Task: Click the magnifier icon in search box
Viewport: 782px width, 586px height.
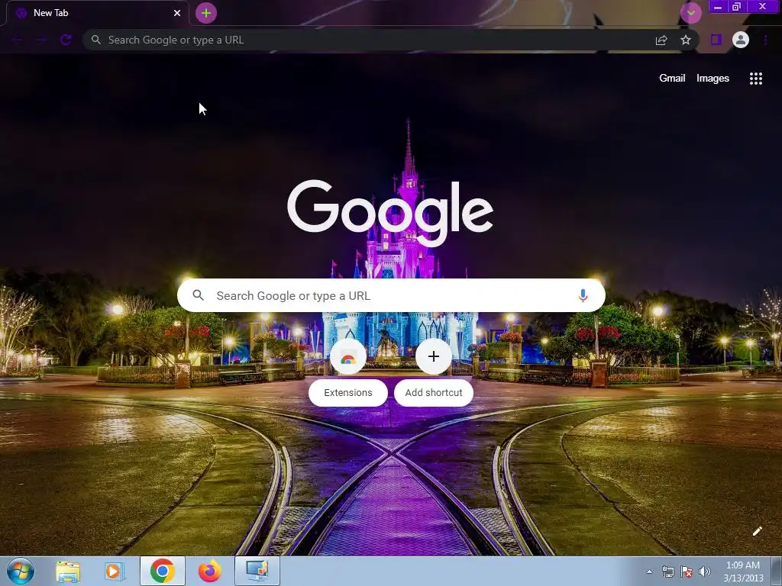Action: pos(198,295)
